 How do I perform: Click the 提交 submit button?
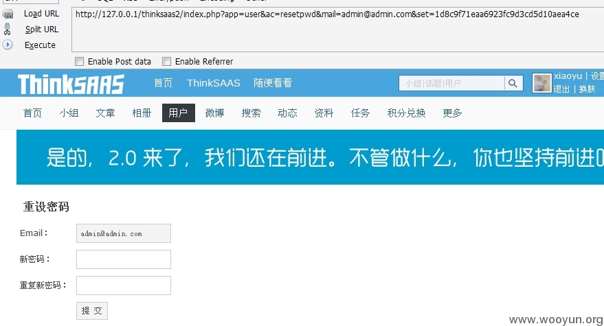coord(91,311)
